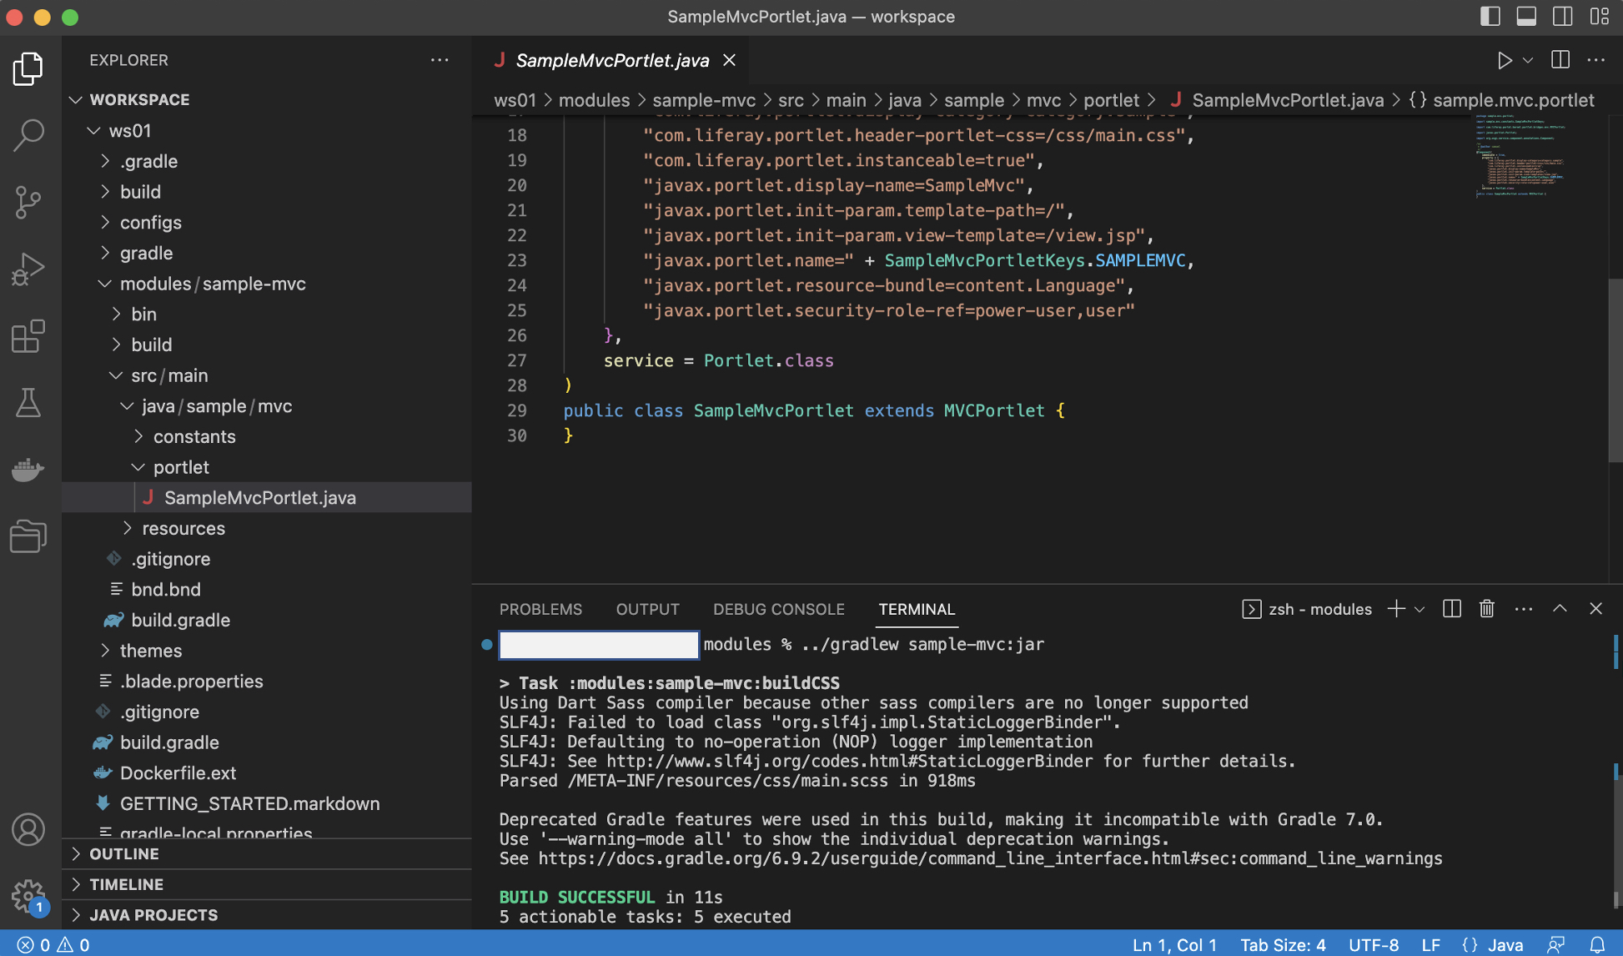
Task: Switch to the DEBUG CONSOLE tab
Action: click(778, 609)
